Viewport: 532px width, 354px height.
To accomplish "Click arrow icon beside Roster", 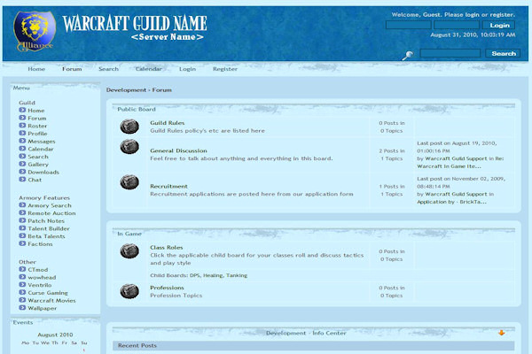I will click(x=22, y=126).
